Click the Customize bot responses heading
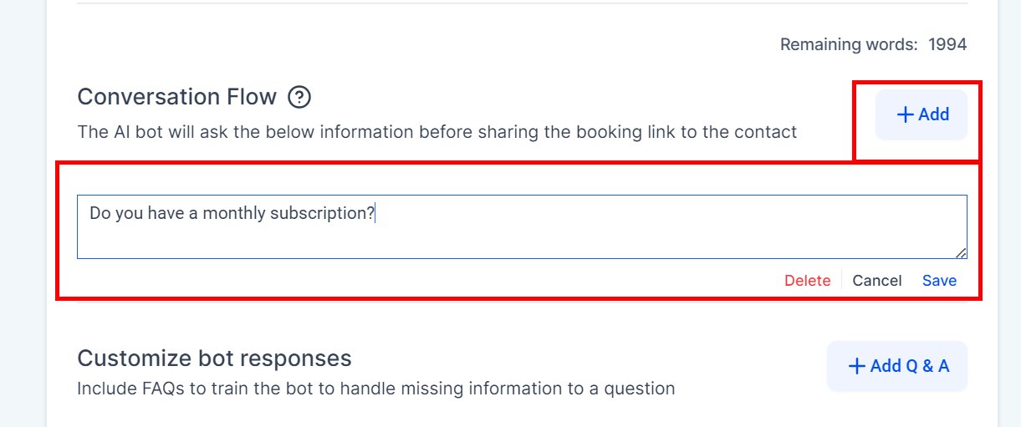The width and height of the screenshot is (1021, 427). click(x=214, y=358)
